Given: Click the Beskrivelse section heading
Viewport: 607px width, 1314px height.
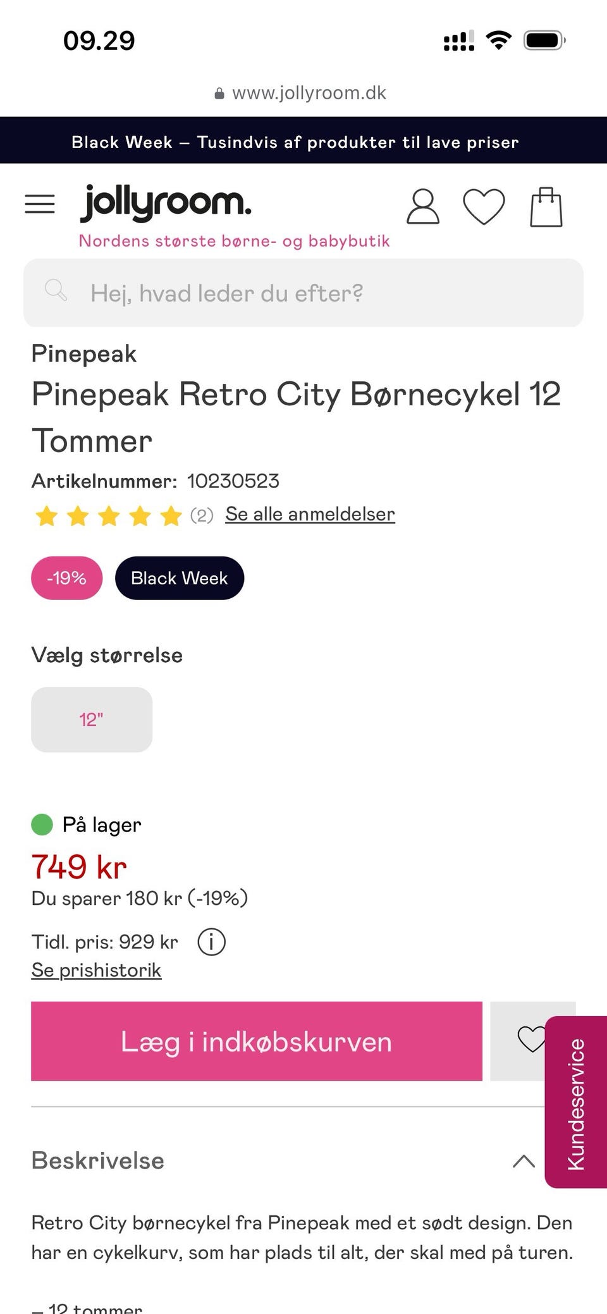Looking at the screenshot, I should point(98,1160).
